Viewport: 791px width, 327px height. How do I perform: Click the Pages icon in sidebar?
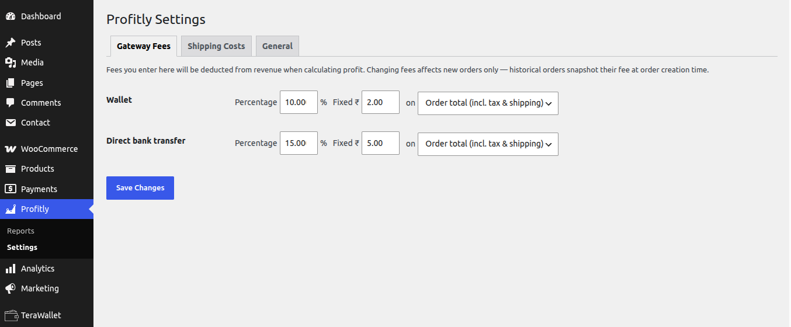pyautogui.click(x=11, y=83)
